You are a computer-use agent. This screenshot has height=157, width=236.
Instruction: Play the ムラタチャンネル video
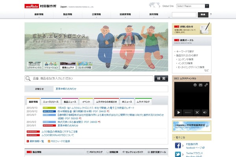[x=179, y=112]
